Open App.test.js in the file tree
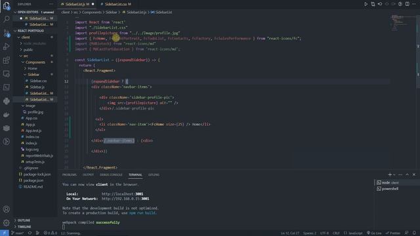The image size is (420, 236). [33, 130]
